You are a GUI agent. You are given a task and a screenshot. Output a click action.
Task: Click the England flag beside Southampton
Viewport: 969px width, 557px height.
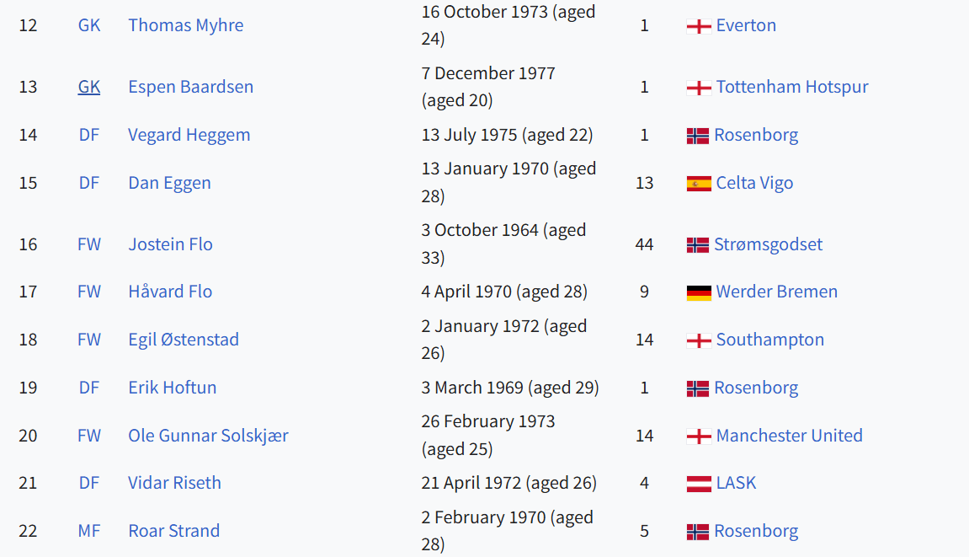(698, 340)
